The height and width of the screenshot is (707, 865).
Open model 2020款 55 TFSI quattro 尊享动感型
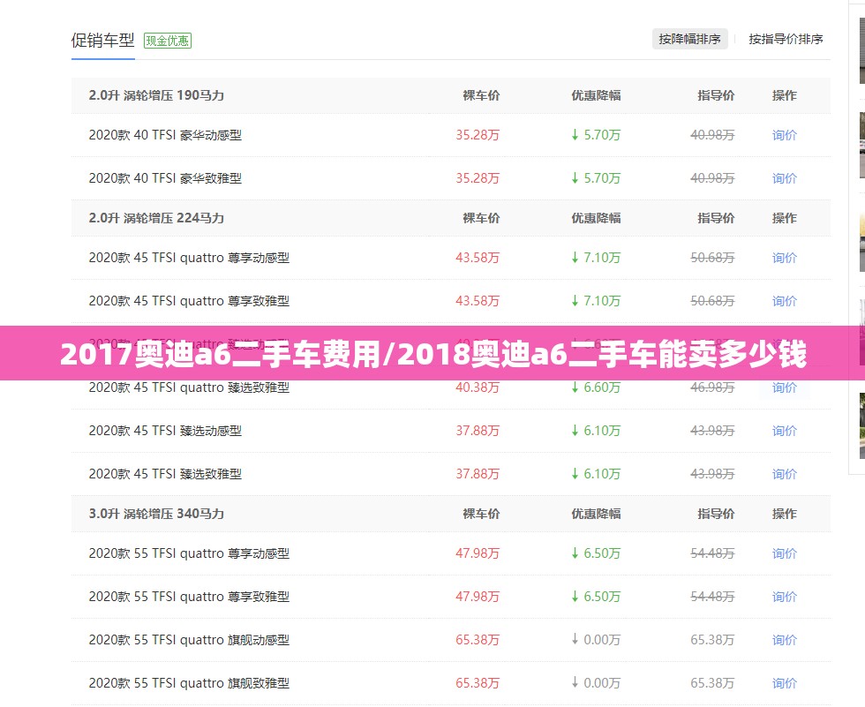[189, 553]
